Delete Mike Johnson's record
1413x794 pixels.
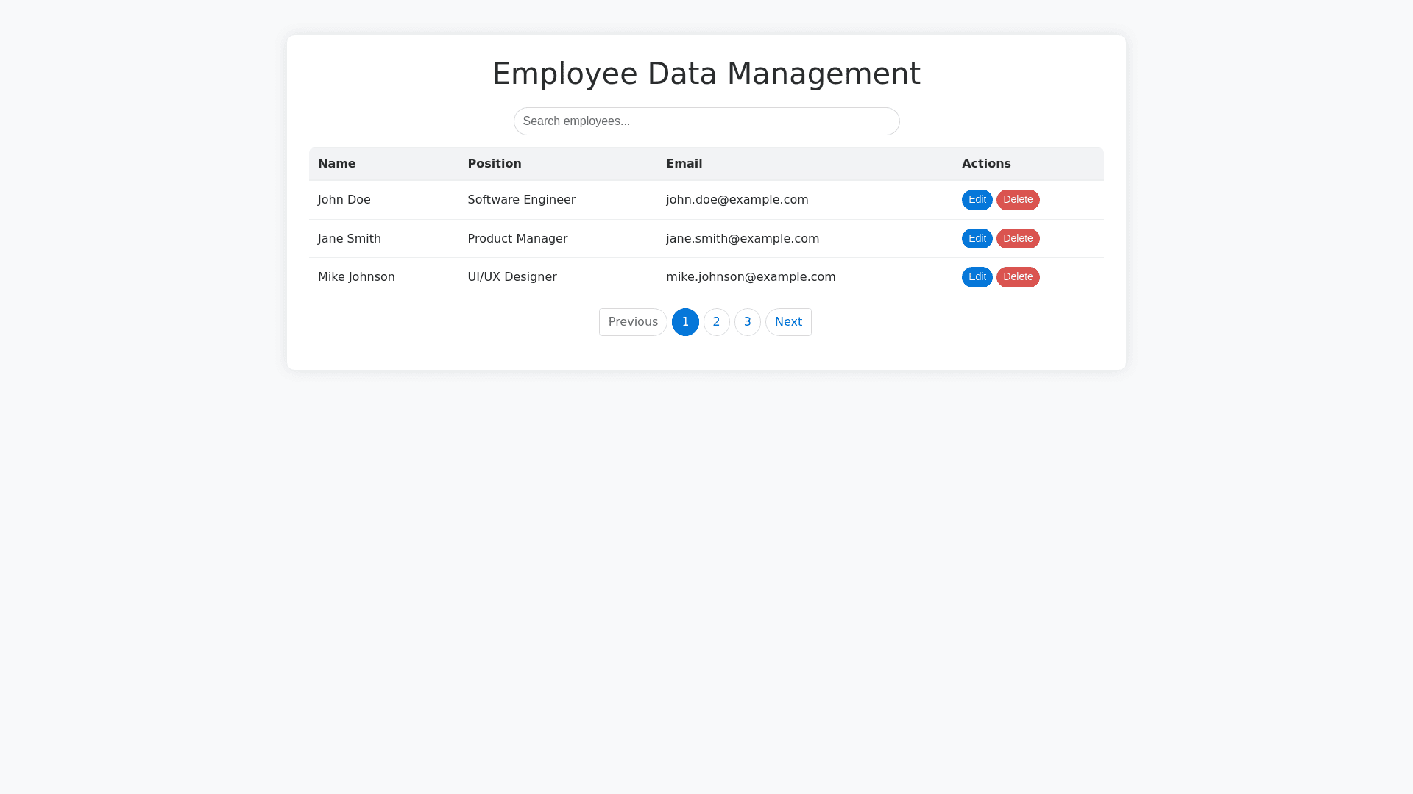pyautogui.click(x=1017, y=277)
